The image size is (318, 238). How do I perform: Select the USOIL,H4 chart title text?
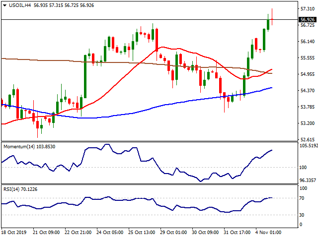point(20,5)
